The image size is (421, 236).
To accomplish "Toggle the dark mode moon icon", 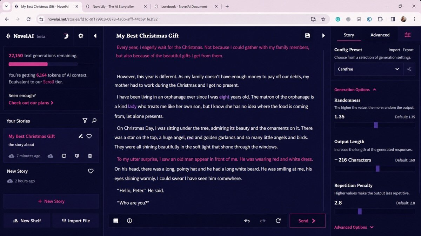I will (66, 36).
